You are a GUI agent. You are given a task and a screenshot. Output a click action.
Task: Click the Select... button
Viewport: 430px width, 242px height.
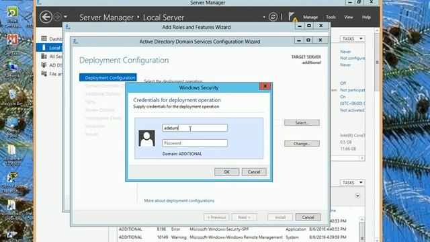(302, 122)
